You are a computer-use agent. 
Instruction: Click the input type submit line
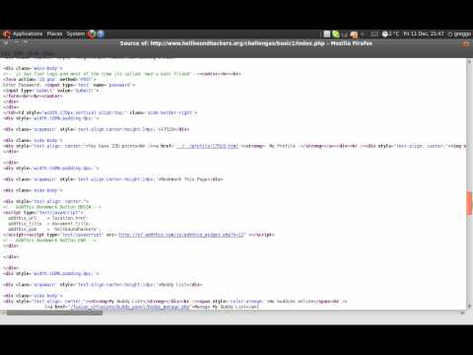point(51,91)
